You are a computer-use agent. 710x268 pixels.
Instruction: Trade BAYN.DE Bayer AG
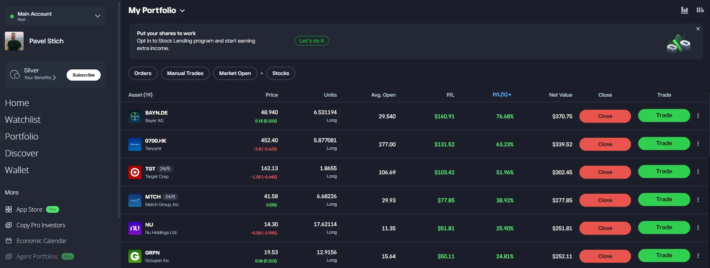[664, 116]
